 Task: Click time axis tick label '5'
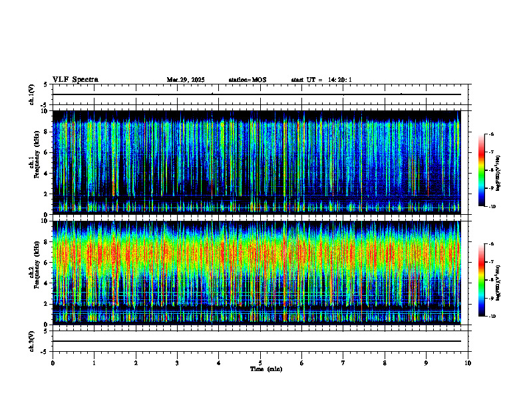pyautogui.click(x=260, y=363)
